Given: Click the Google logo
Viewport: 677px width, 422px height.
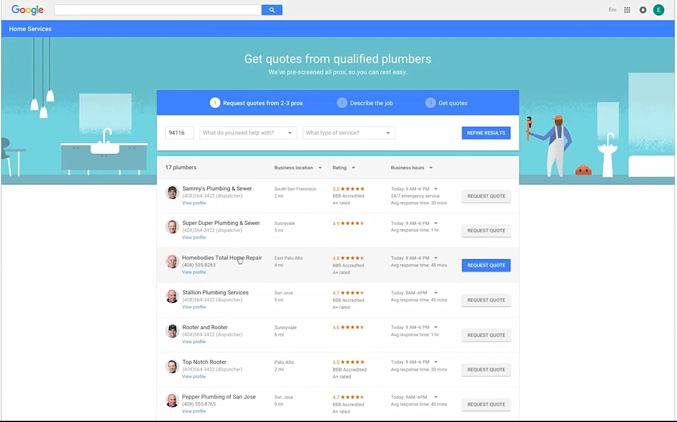Looking at the screenshot, I should pos(27,10).
